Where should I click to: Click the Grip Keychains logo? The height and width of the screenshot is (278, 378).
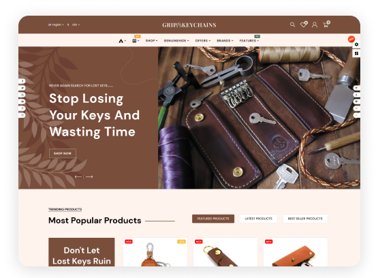pyautogui.click(x=189, y=25)
